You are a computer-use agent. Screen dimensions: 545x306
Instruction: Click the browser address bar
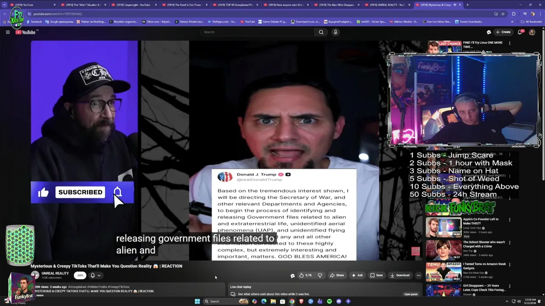255,14
